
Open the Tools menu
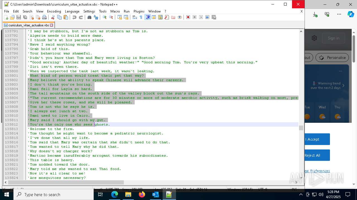point(103,11)
